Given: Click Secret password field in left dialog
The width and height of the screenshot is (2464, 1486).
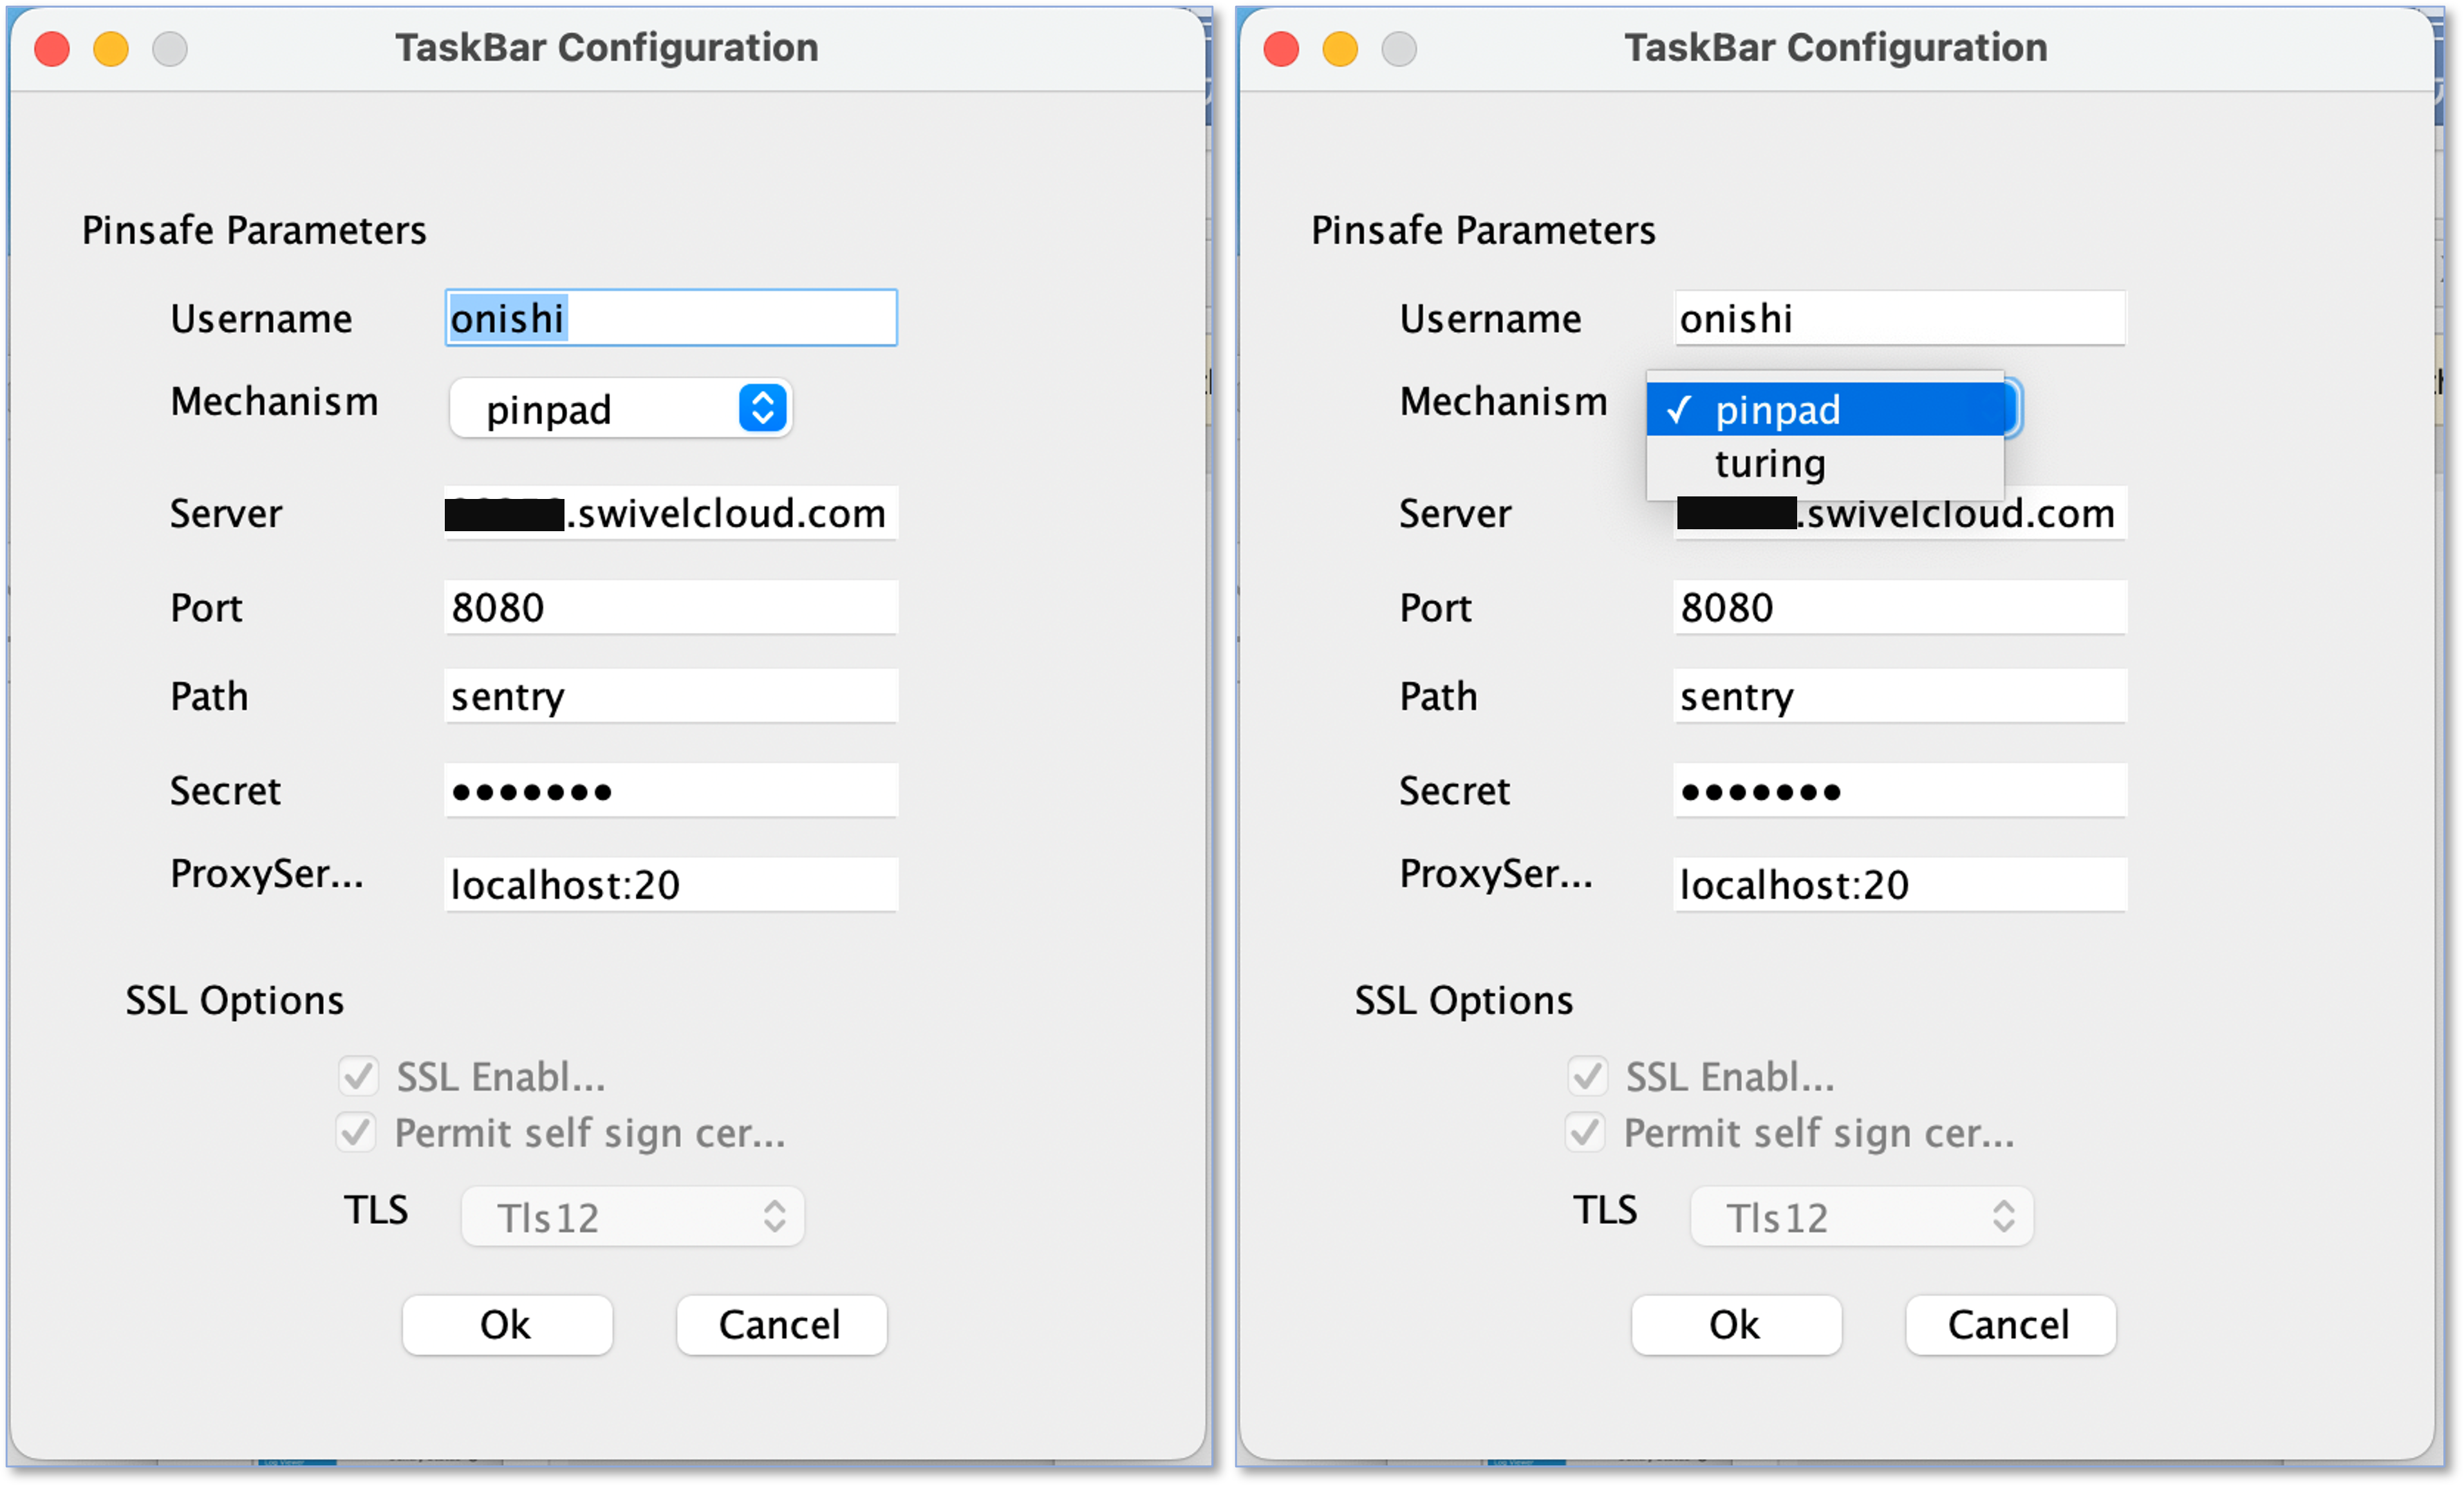Looking at the screenshot, I should click(x=671, y=790).
